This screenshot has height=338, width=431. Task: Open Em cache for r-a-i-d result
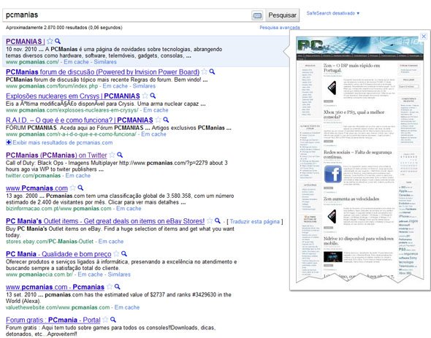point(153,134)
